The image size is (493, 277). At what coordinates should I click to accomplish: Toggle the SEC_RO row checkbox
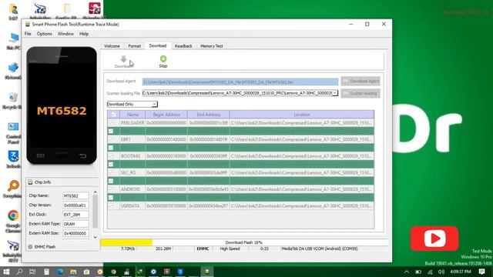pos(111,172)
